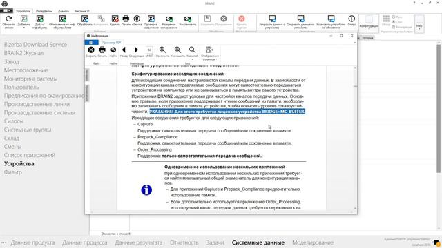The width and height of the screenshot is (442, 248).
Task: Open the Добавить device dropdown
Action: click(23, 22)
